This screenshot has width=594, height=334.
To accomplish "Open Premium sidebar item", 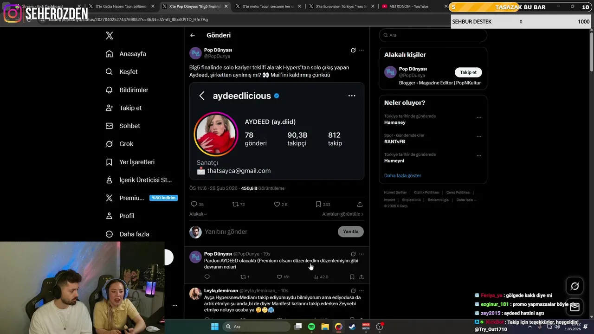I will click(141, 198).
